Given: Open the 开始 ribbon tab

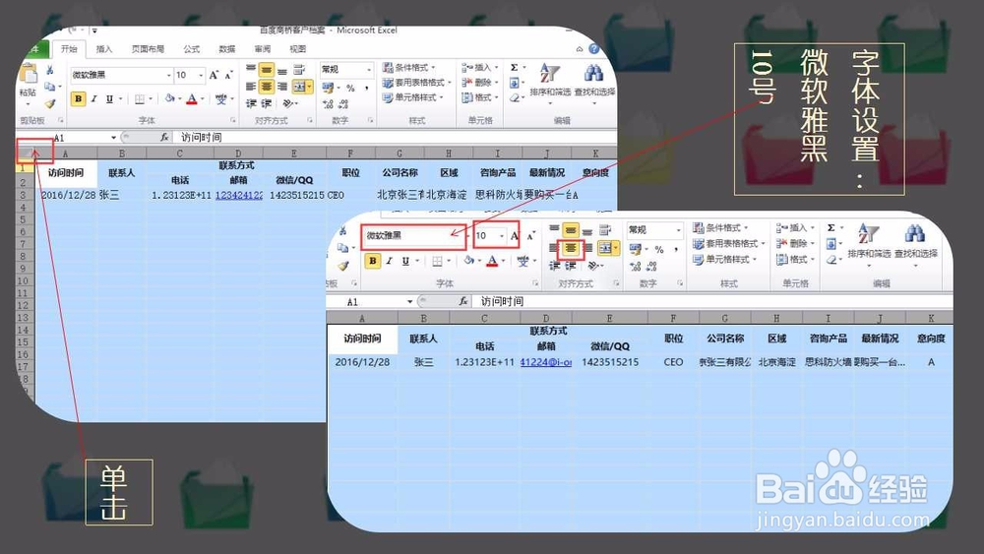Looking at the screenshot, I should (69, 49).
